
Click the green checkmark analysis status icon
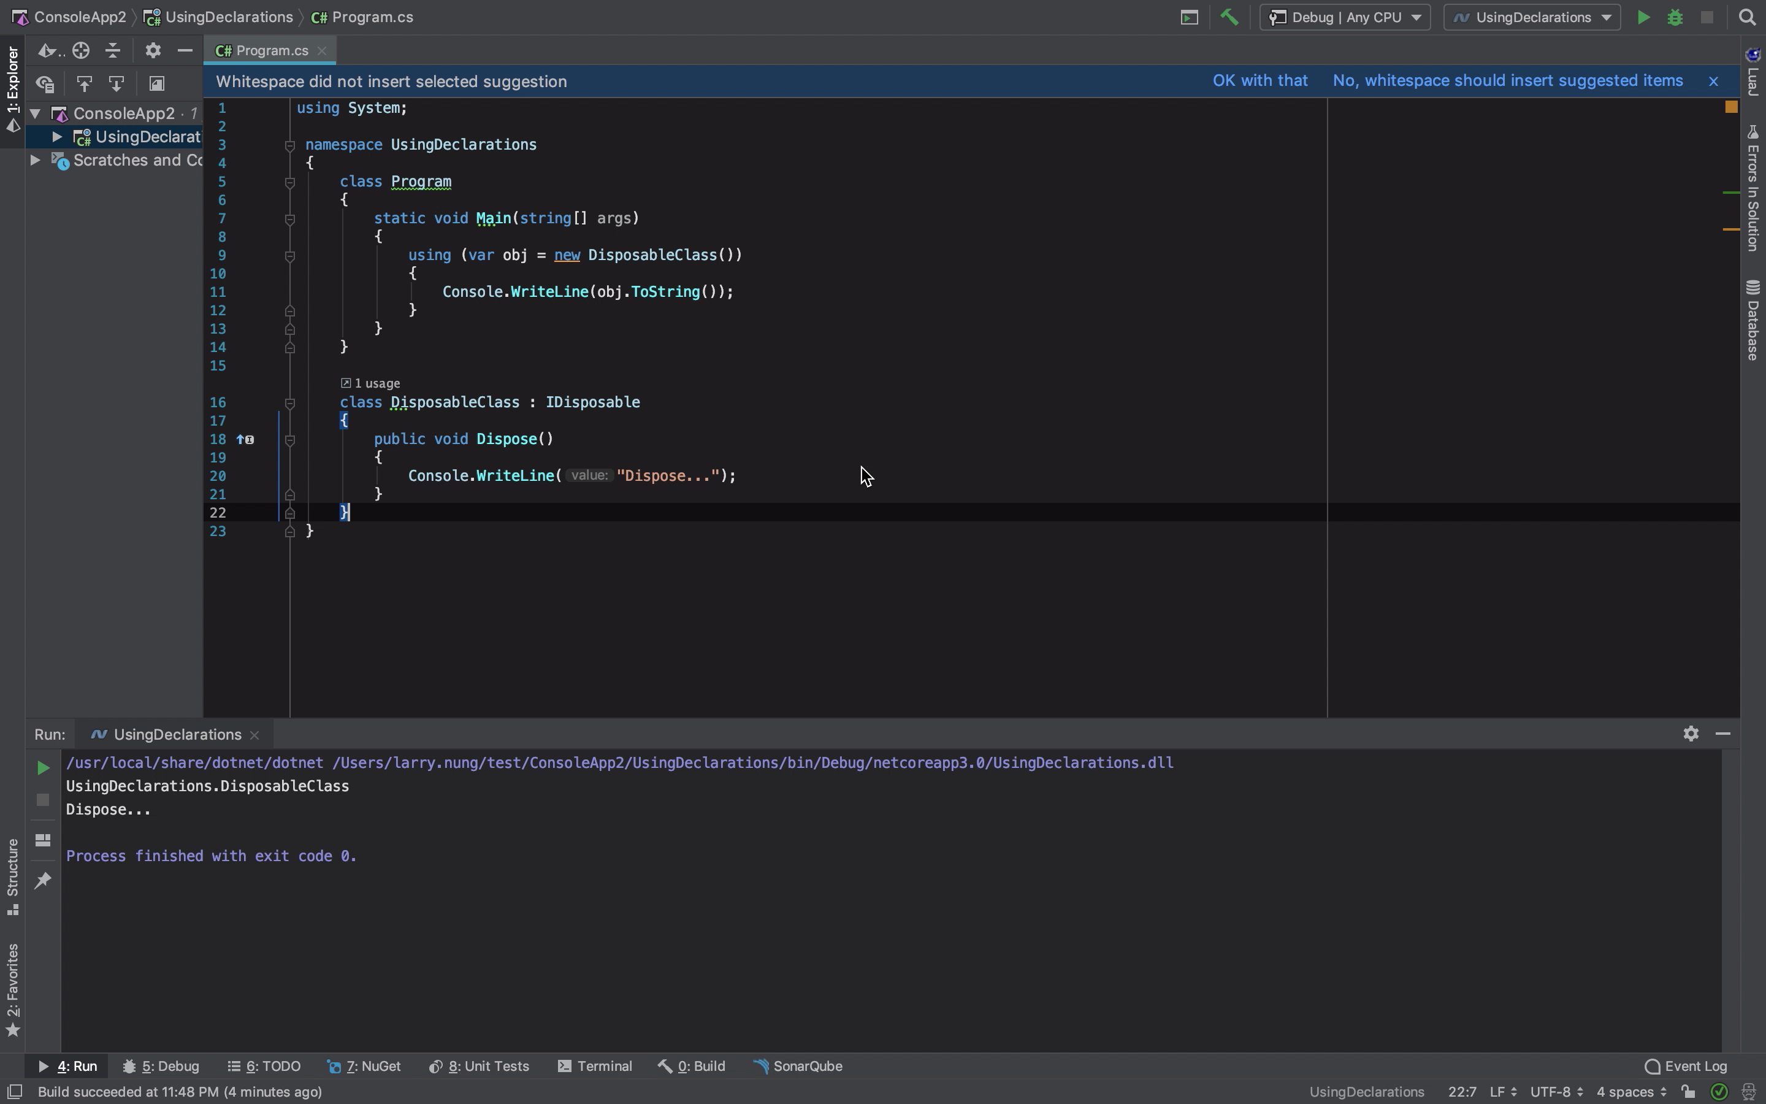(1719, 1092)
